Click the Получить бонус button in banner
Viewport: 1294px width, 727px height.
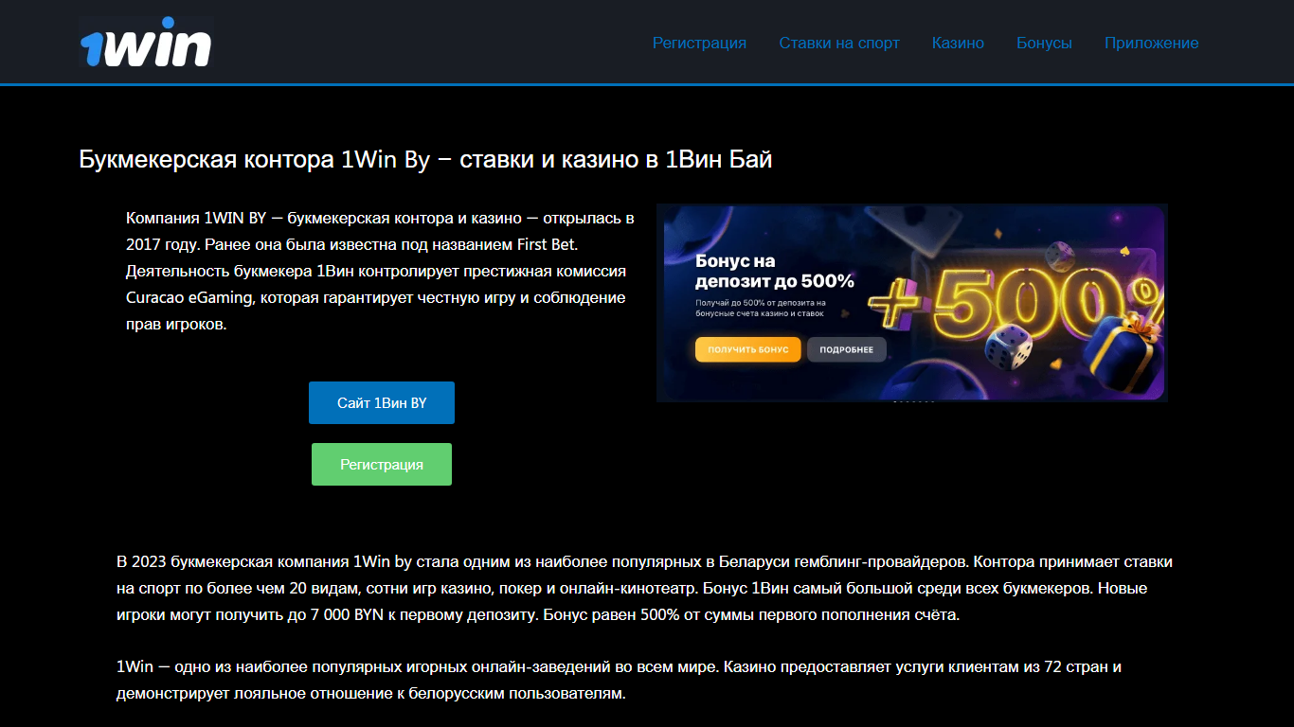tap(748, 349)
